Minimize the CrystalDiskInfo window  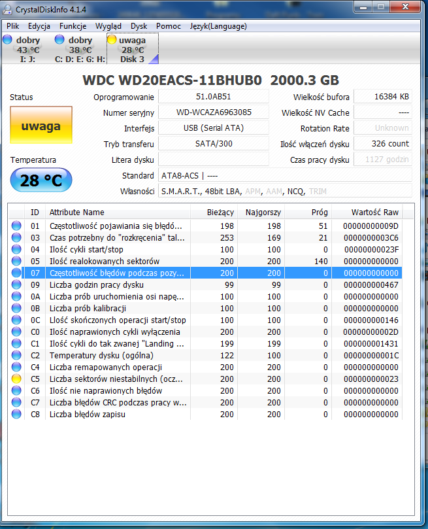[363, 7]
